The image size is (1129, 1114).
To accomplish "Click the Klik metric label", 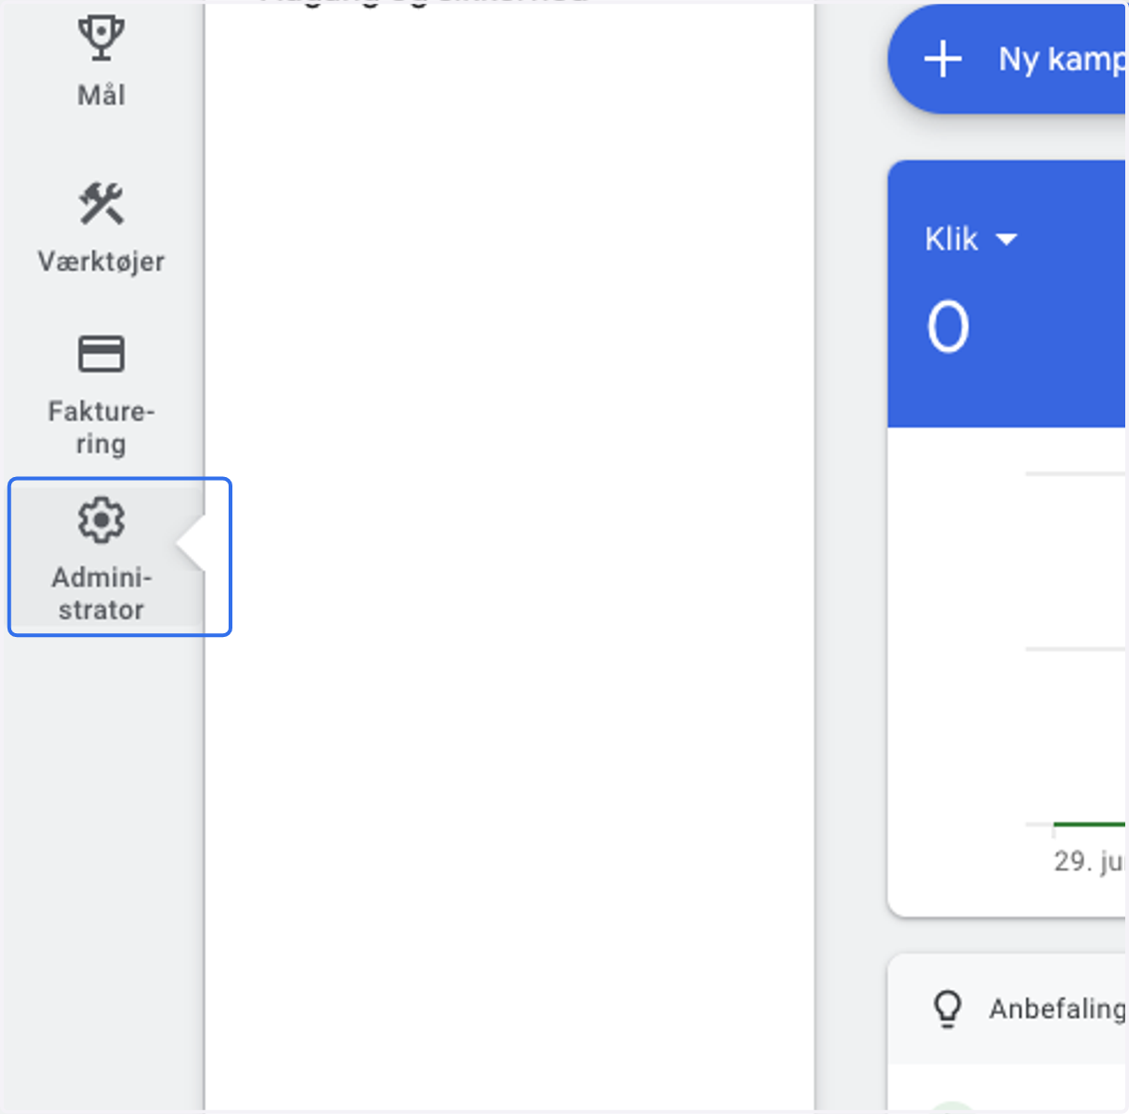I will [x=952, y=239].
